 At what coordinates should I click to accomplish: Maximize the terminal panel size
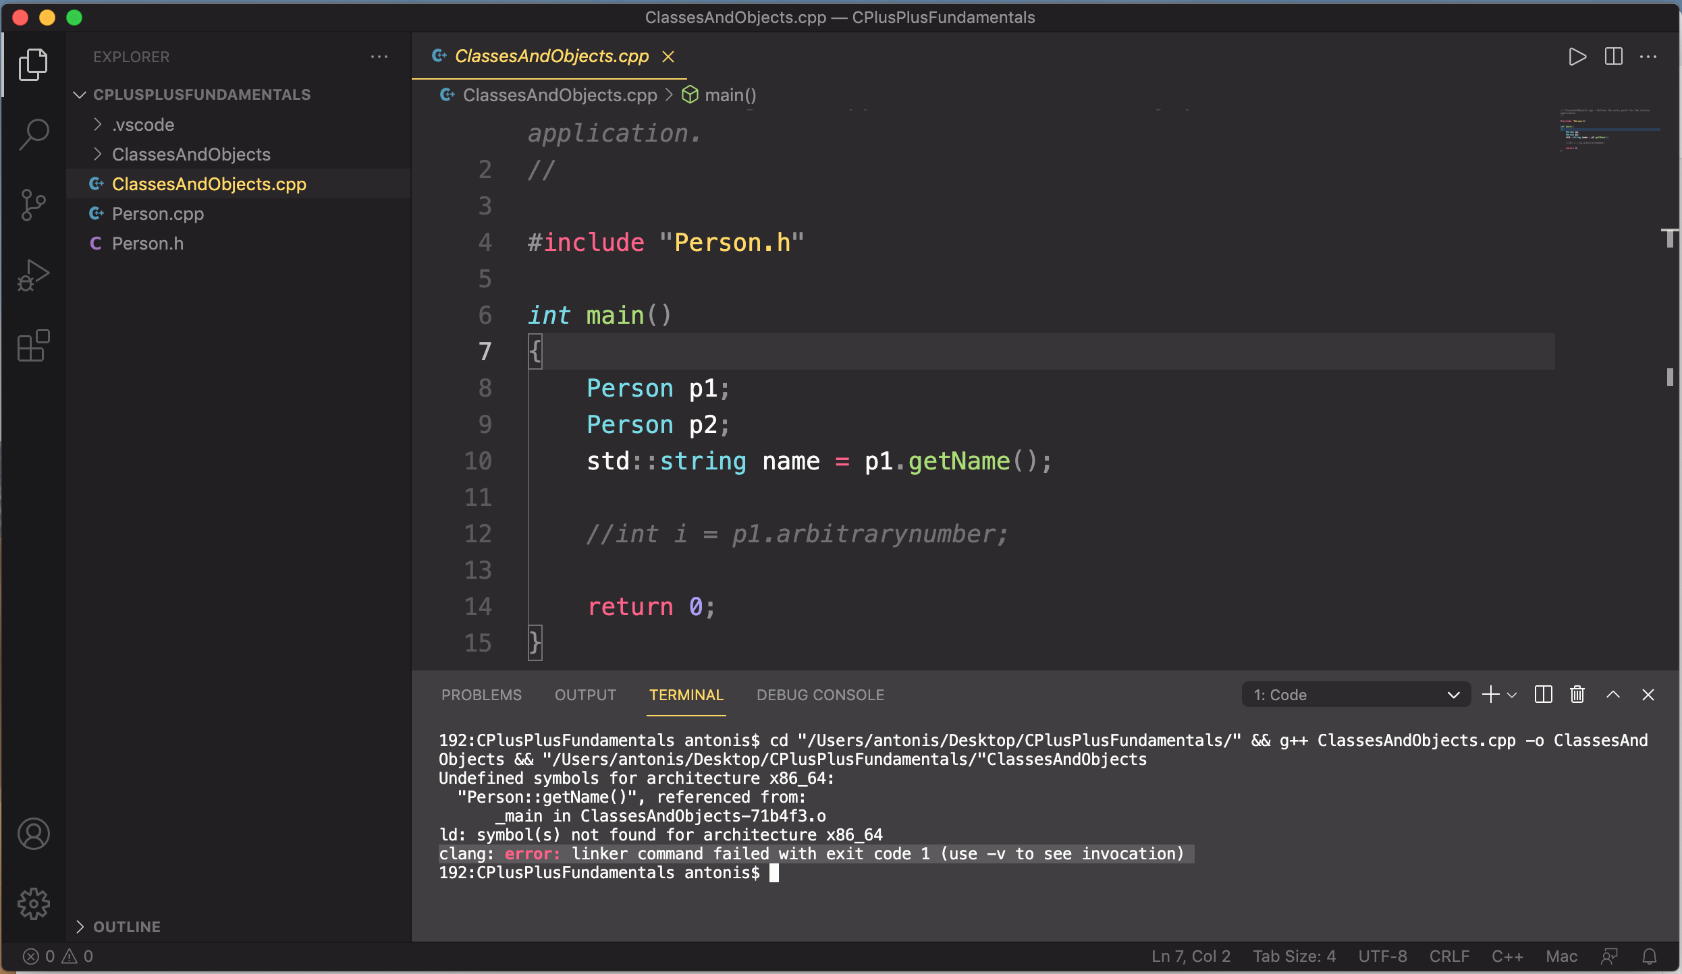[x=1612, y=695]
